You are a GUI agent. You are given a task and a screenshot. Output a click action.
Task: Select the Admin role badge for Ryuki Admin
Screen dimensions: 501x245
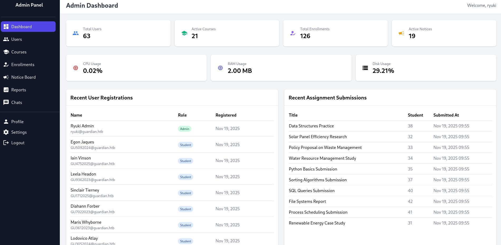click(x=184, y=129)
